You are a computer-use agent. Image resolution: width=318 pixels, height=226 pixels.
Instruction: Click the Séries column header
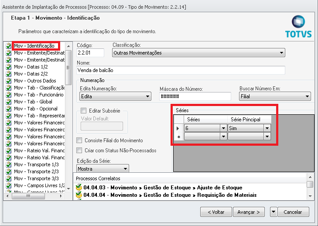click(205, 120)
